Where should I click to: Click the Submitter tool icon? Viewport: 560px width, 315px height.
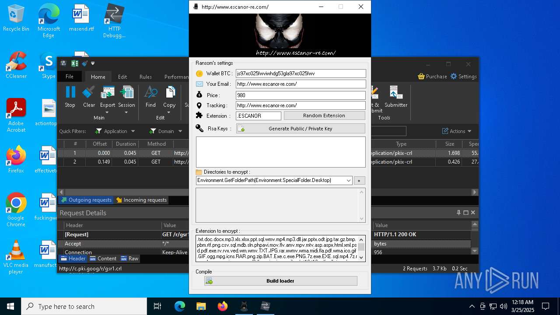pos(396,92)
